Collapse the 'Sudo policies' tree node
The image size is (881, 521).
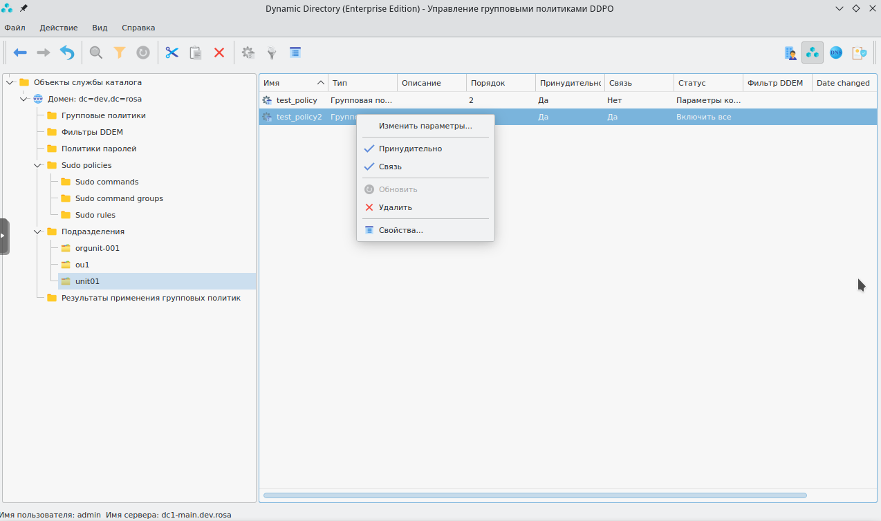point(38,165)
